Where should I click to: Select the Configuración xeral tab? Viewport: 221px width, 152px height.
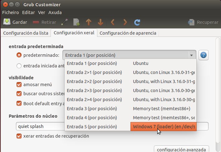click(x=74, y=33)
